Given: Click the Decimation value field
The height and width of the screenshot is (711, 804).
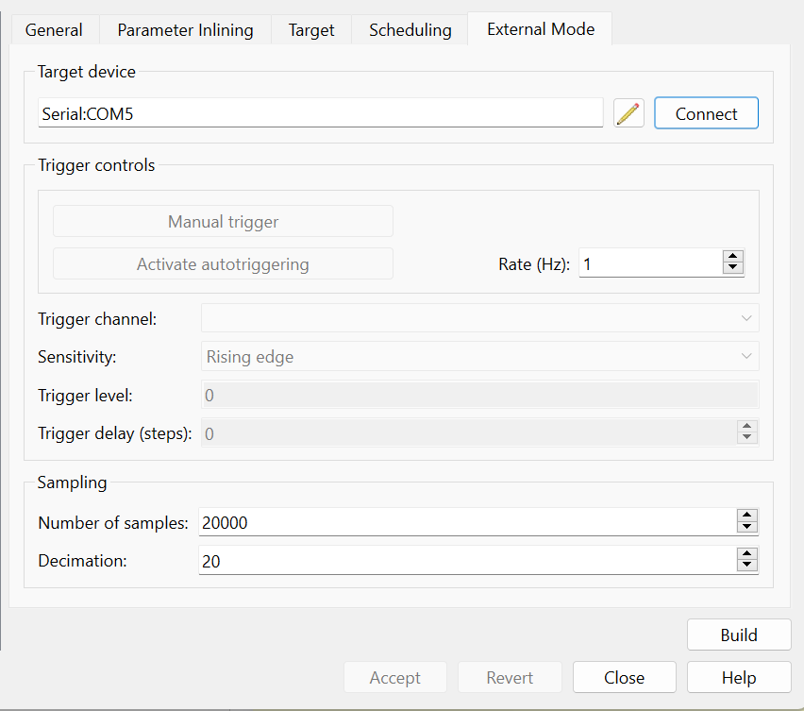Looking at the screenshot, I should click(467, 561).
